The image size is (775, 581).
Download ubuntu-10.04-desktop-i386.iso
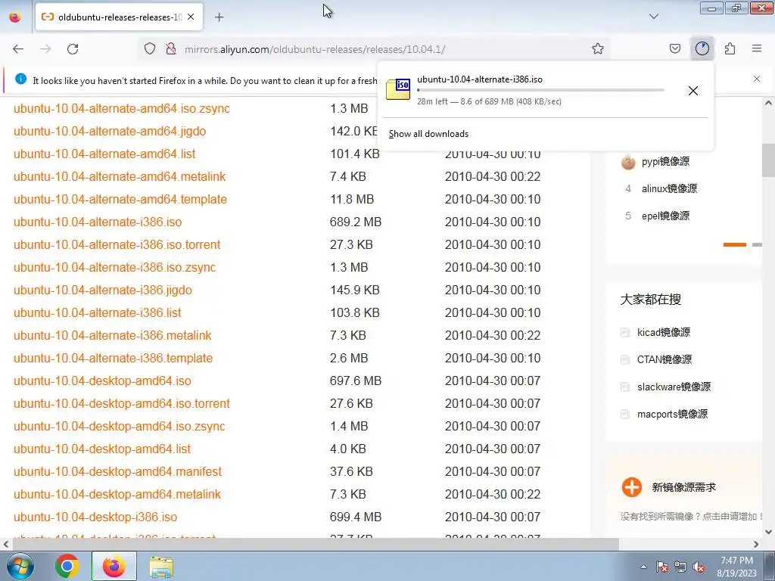click(95, 517)
